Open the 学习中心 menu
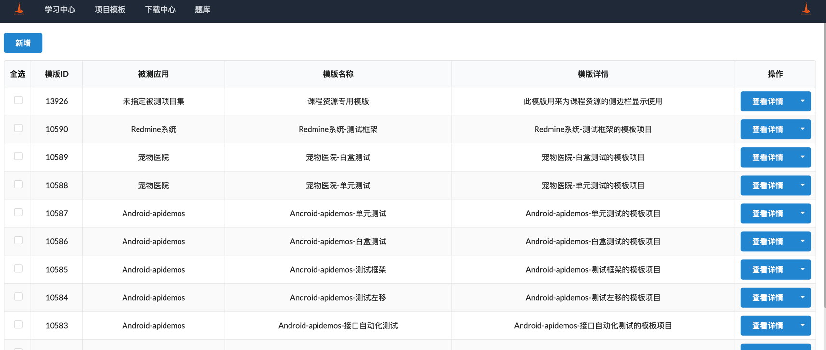 pyautogui.click(x=60, y=10)
